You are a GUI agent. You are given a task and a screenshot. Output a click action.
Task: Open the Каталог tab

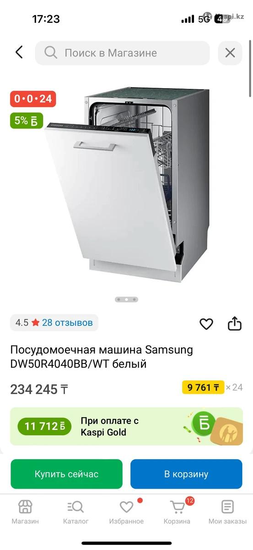coord(76,512)
